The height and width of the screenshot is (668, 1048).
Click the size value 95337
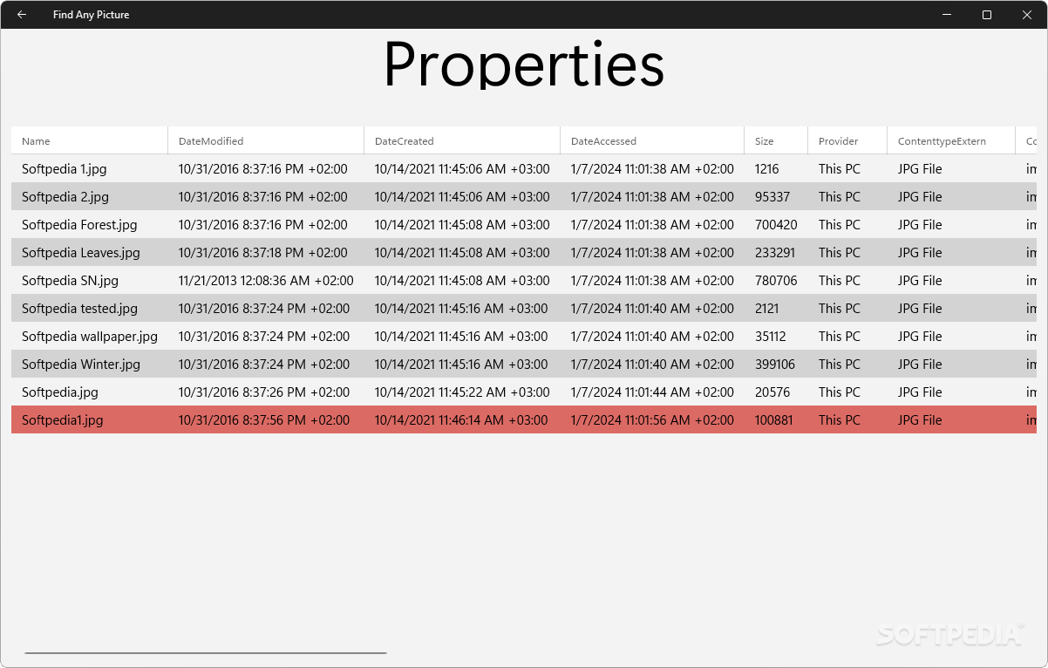pyautogui.click(x=772, y=197)
